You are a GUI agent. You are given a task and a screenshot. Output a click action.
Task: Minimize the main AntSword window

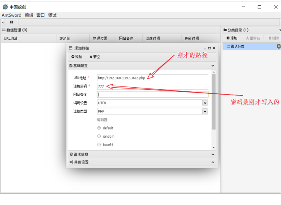click(243, 7)
